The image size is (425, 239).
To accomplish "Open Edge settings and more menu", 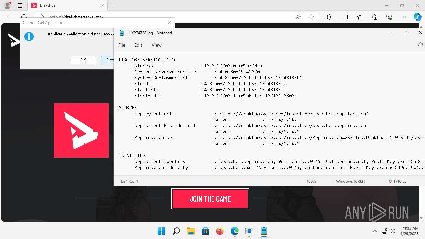I will pos(404,17).
